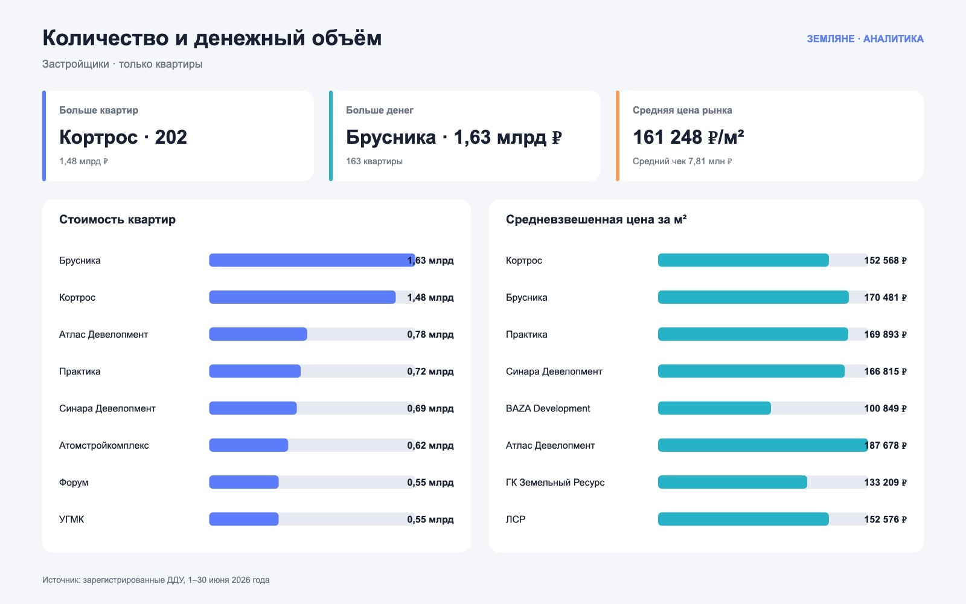Click the Средний чек 7,81 млн ₽ subtext
Screen dimensions: 966x604
(x=682, y=161)
